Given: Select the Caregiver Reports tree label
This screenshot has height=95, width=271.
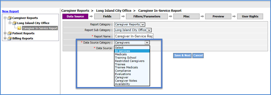Looking at the screenshot, I should pos(25,18).
